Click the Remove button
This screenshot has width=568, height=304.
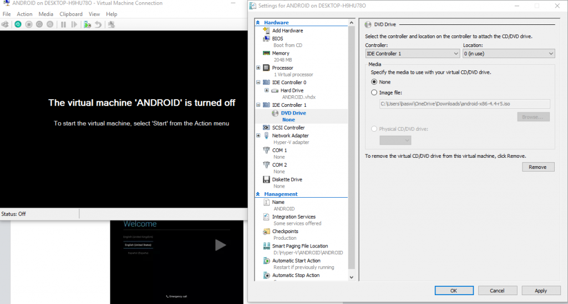[x=538, y=167]
